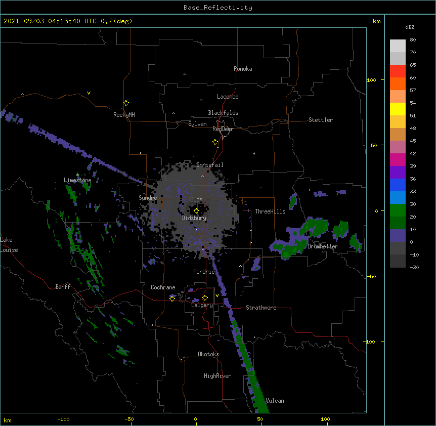Select the Ponoka city label
This screenshot has width=436, height=426.
(x=243, y=69)
